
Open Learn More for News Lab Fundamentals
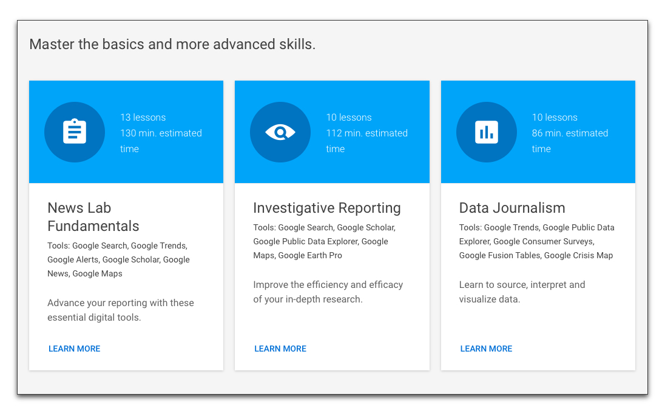click(74, 349)
